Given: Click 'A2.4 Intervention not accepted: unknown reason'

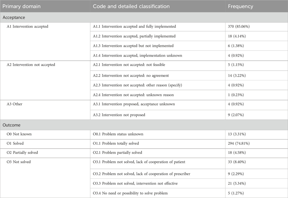Looking at the screenshot, I should pos(133,95).
